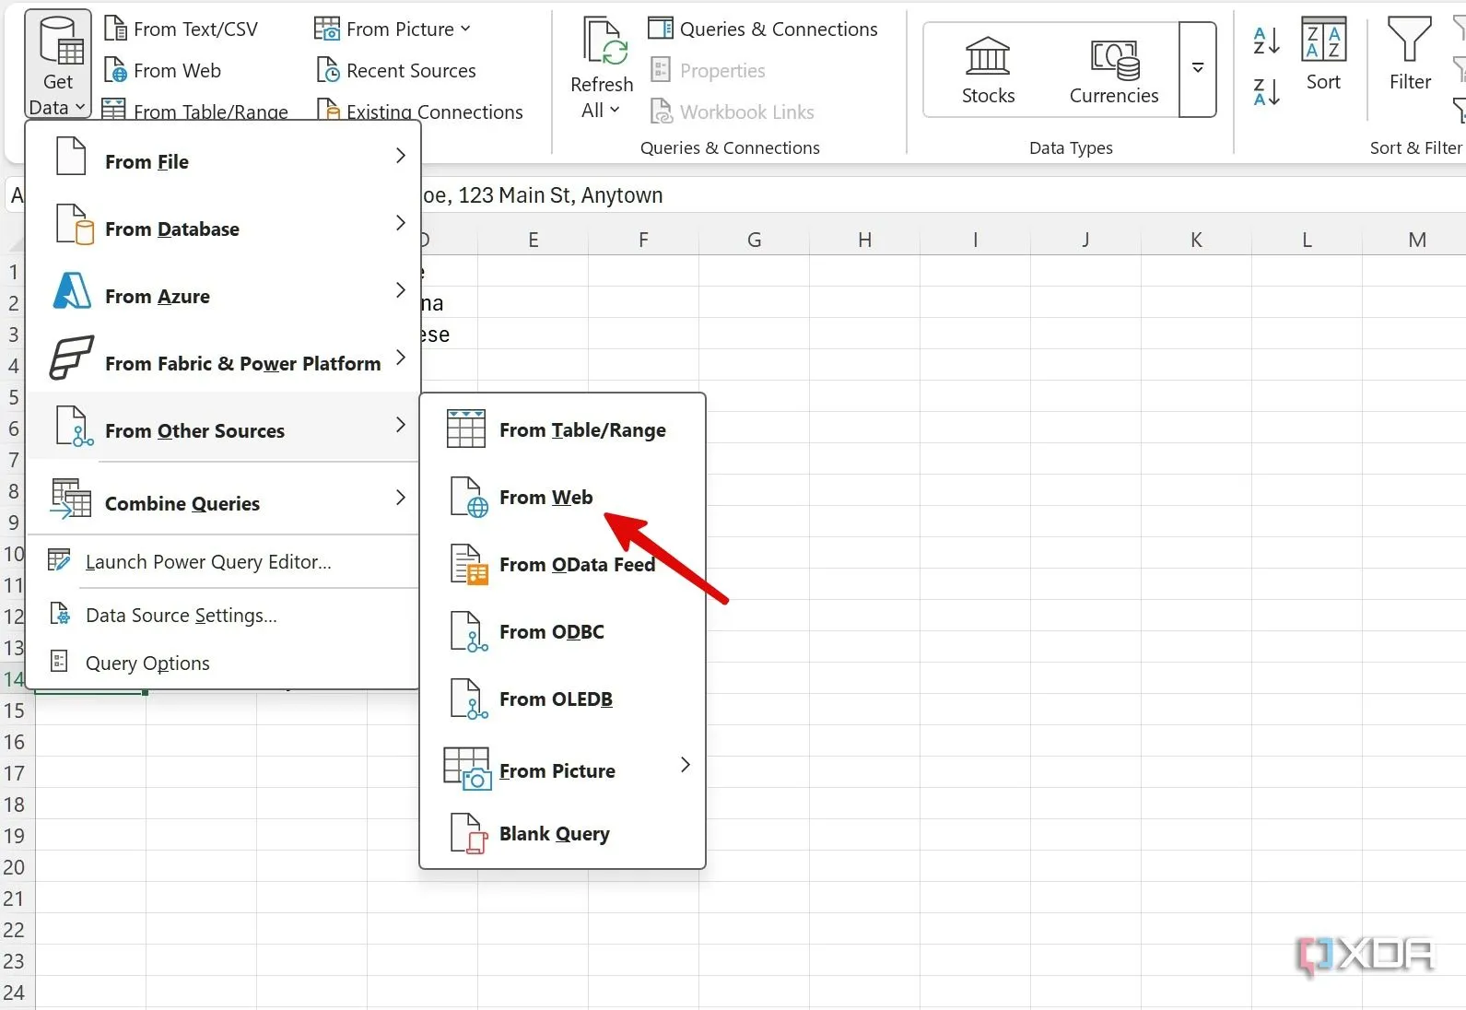Expand the Data Types gallery arrow
This screenshot has width=1466, height=1010.
[1198, 70]
